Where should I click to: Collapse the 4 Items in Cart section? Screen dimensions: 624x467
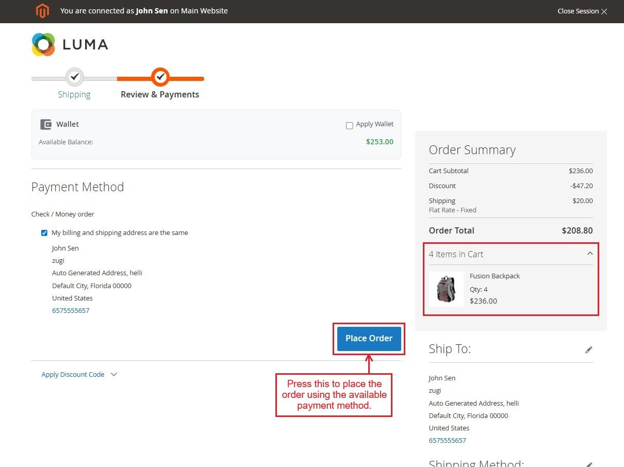click(x=456, y=254)
